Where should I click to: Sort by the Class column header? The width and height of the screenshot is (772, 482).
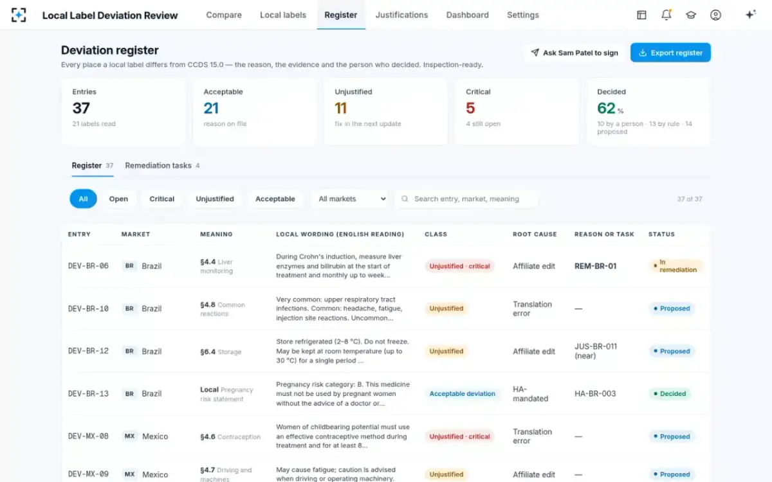tap(436, 235)
